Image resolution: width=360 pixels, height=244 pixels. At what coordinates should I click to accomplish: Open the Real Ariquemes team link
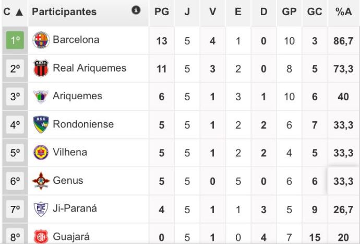[x=90, y=68]
